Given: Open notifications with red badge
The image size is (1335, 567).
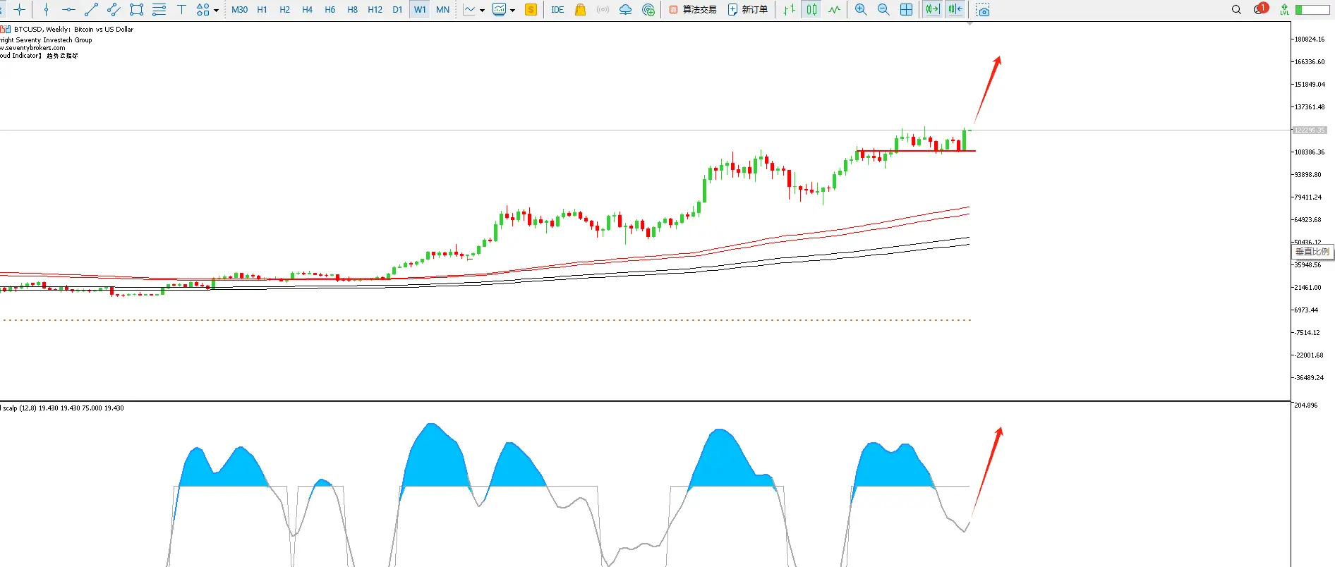Looking at the screenshot, I should [x=1261, y=9].
